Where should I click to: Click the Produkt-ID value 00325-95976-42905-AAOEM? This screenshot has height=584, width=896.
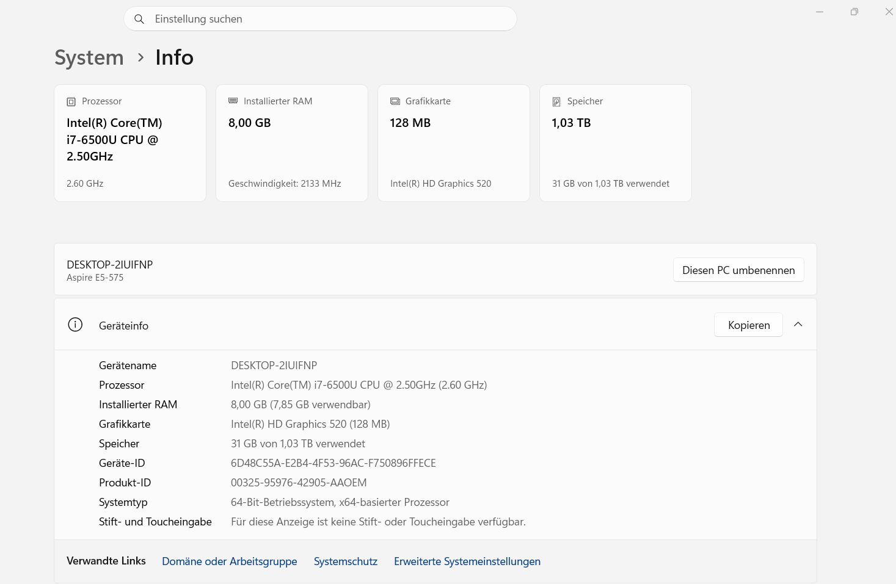[x=299, y=483]
